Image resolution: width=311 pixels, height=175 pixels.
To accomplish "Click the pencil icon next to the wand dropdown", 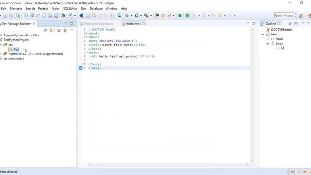I will coord(70,15).
